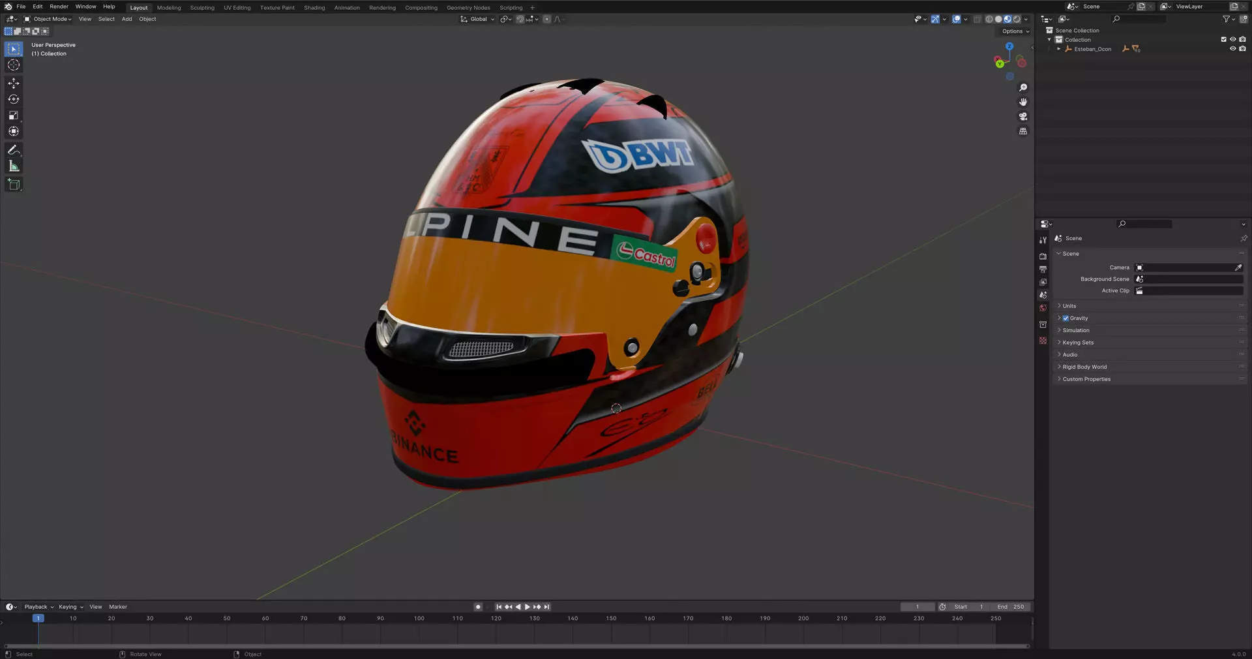Screen dimensions: 1252x659
Task: Uncheck the Gravity checkbox
Action: (1066, 318)
